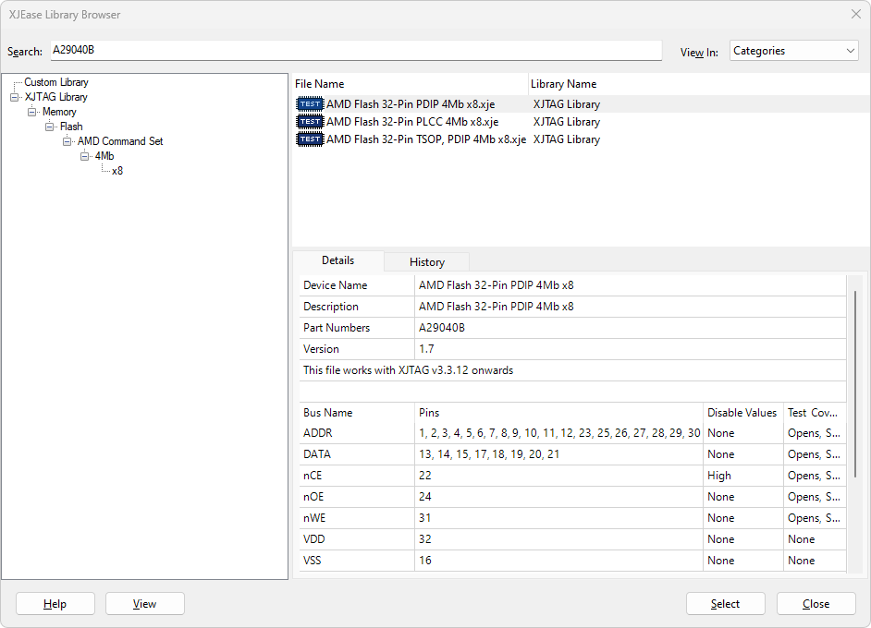871x628 pixels.
Task: Open the View In dropdown
Action: pos(793,51)
